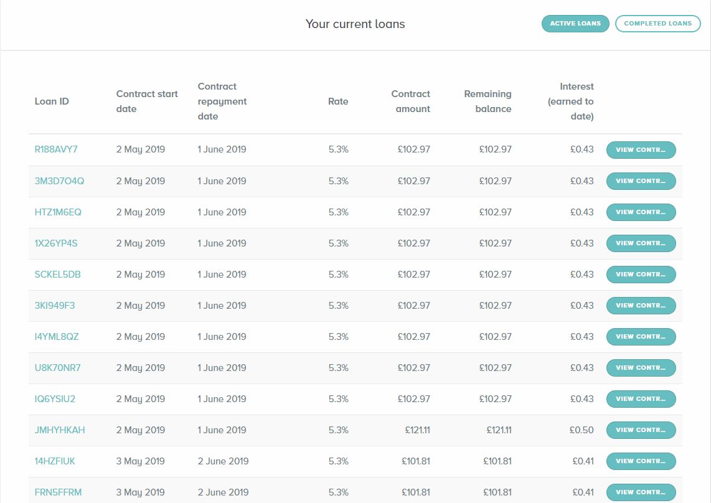This screenshot has height=503, width=711.
Task: View contract for loan U8K70NR7
Action: (641, 368)
